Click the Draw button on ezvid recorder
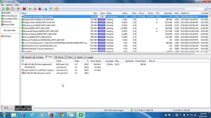211x118 pixels. pyautogui.click(x=29, y=108)
